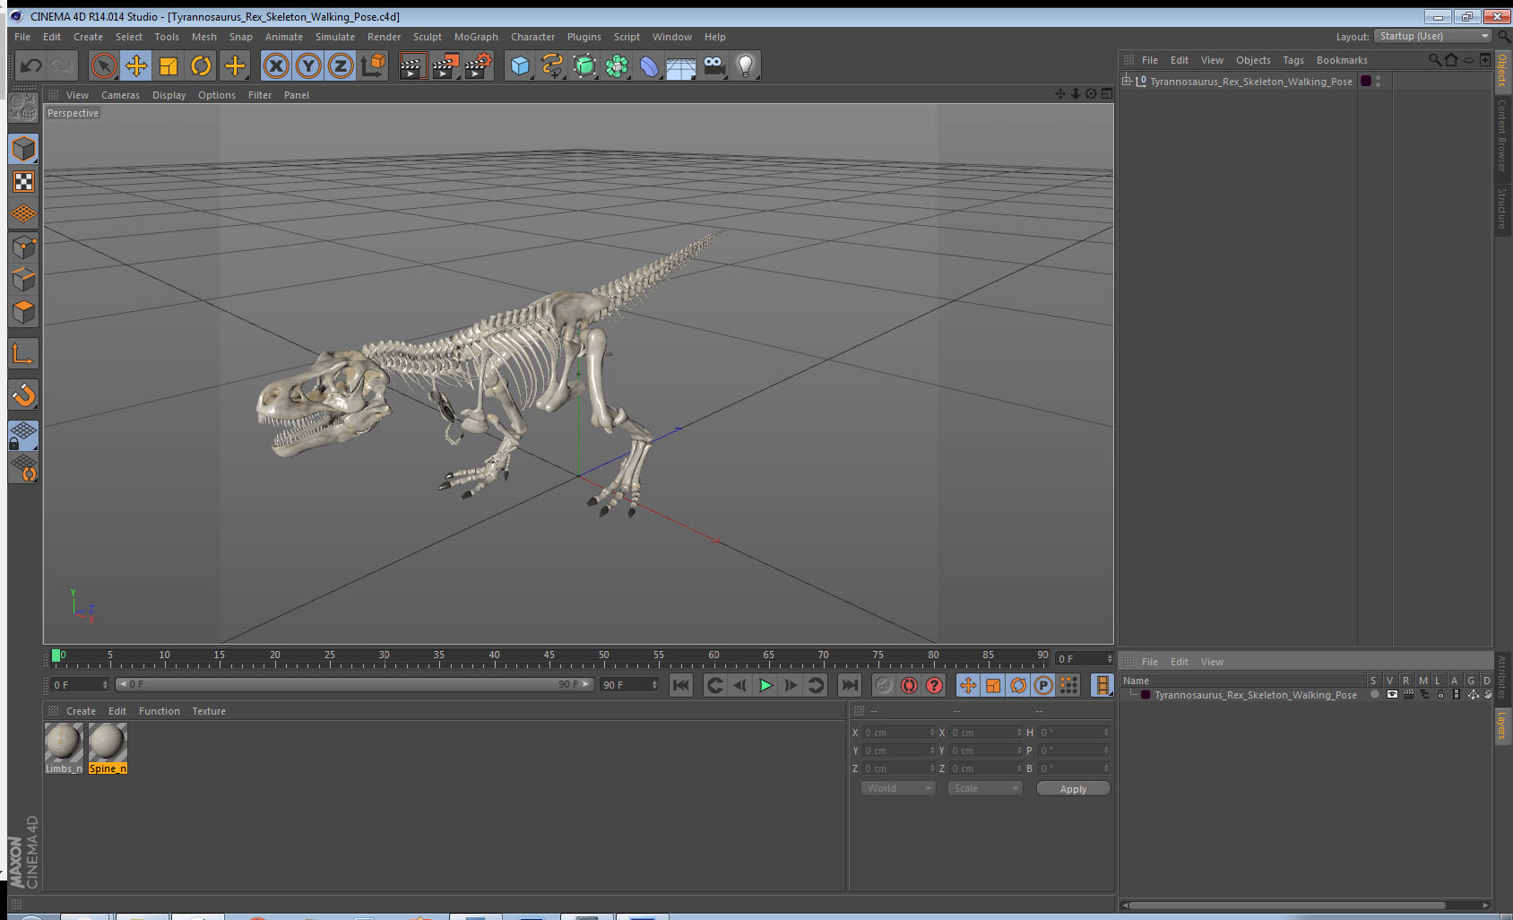Viewport: 1513px width, 920px height.
Task: Enable Model mode in left palette
Action: click(x=23, y=149)
